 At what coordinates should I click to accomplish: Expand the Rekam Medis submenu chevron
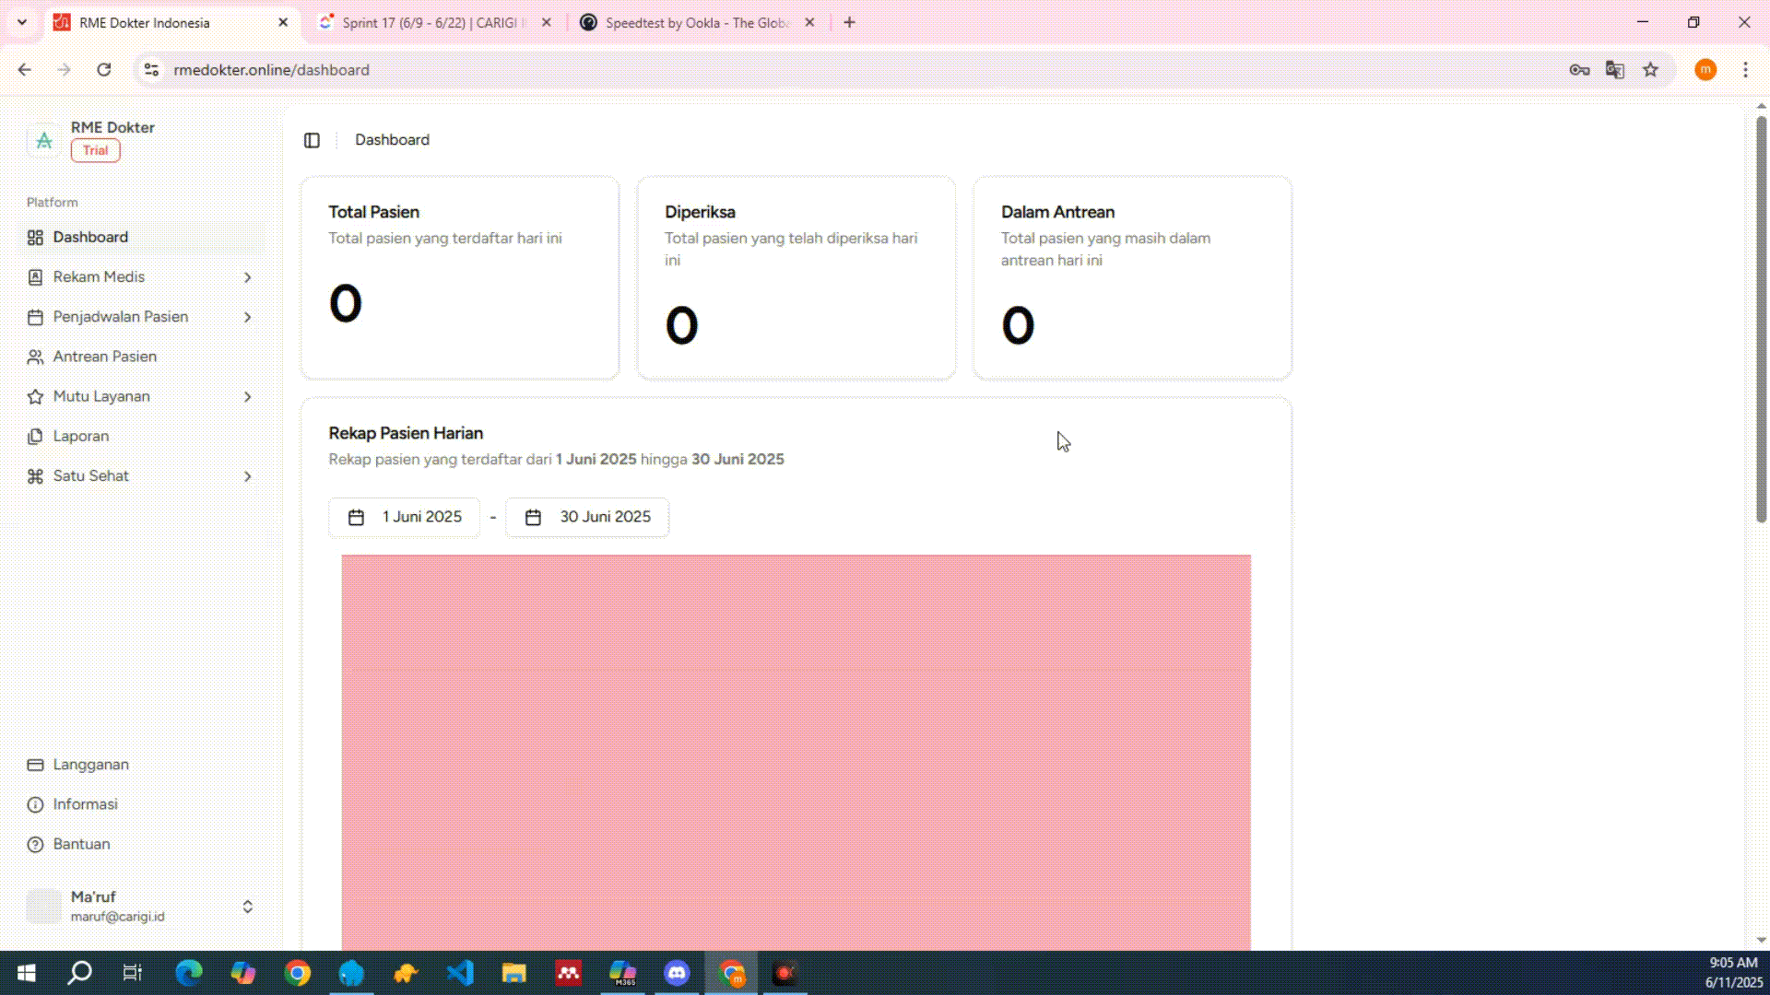click(247, 277)
